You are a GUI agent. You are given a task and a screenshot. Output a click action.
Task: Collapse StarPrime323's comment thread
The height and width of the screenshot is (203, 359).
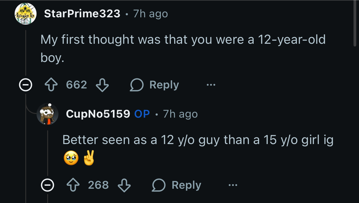tap(26, 85)
